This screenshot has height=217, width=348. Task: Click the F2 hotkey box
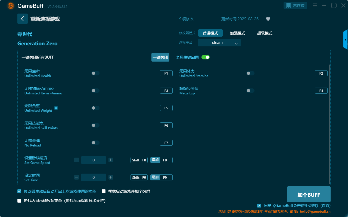pos(321,73)
